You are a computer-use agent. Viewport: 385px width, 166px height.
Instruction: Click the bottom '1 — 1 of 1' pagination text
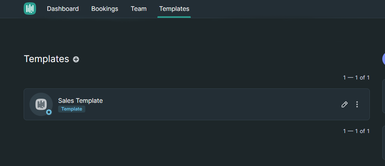(x=356, y=131)
